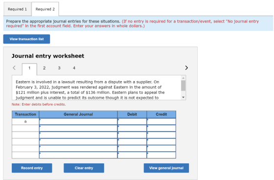
Task: Open General Journal account dropdown in fourth row
Action: (x=78, y=142)
